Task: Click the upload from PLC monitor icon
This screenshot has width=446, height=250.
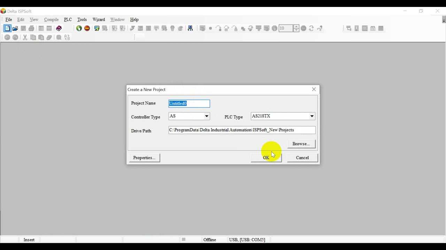Action: (x=97, y=28)
